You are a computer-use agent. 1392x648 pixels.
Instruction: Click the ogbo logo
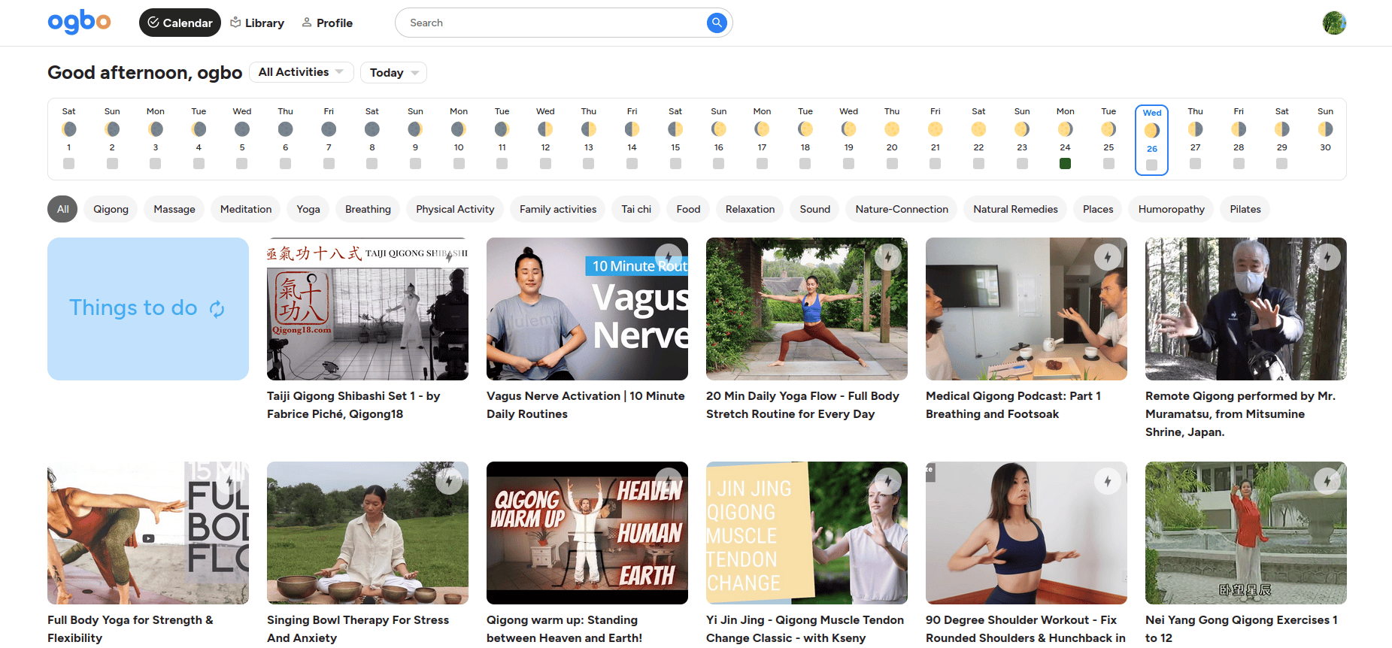pos(79,22)
